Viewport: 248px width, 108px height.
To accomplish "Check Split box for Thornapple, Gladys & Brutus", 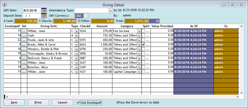I will (x=143, y=54).
